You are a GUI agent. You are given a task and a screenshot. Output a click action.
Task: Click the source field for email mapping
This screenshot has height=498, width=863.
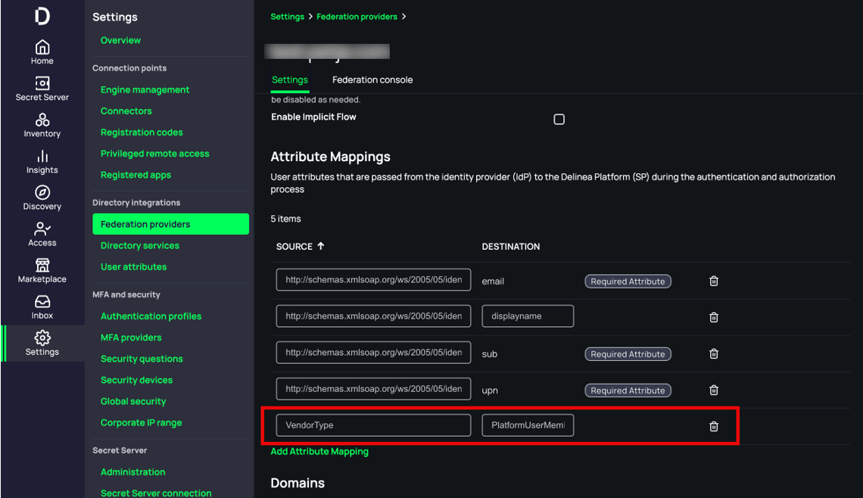(x=373, y=279)
